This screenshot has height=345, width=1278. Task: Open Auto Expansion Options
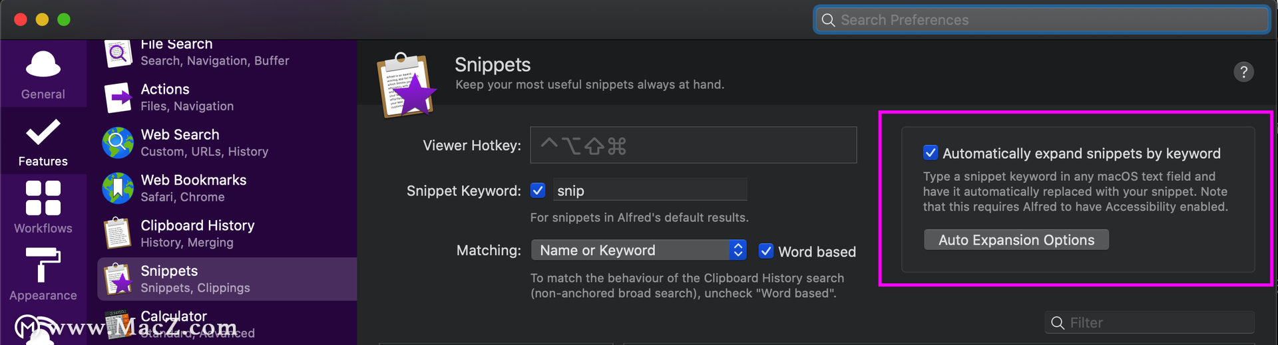click(1016, 240)
